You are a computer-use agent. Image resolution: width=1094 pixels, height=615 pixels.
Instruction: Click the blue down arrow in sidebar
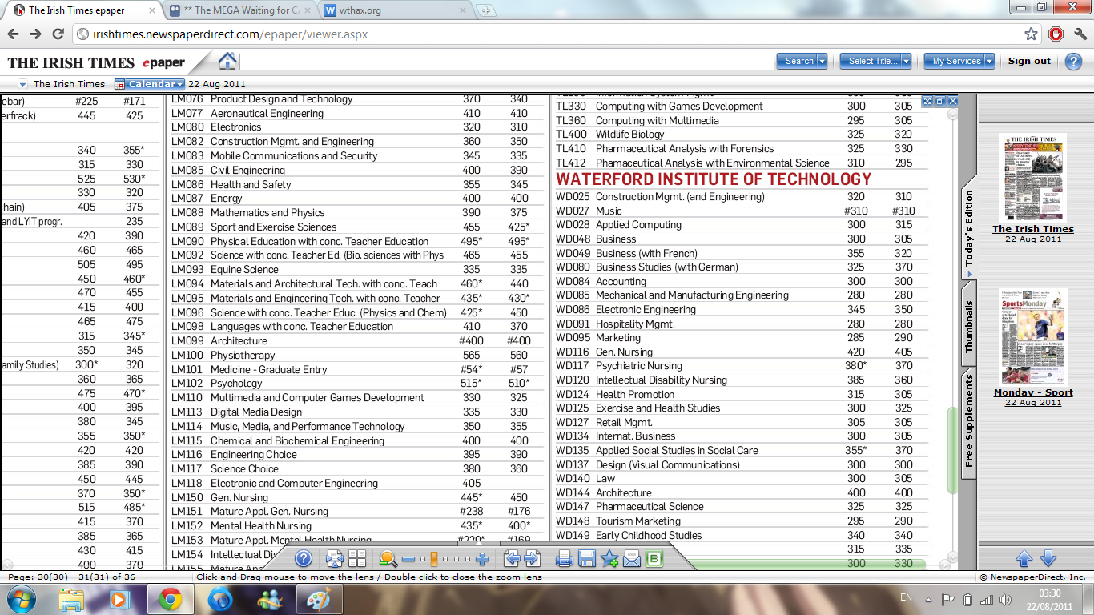pos(1048,559)
